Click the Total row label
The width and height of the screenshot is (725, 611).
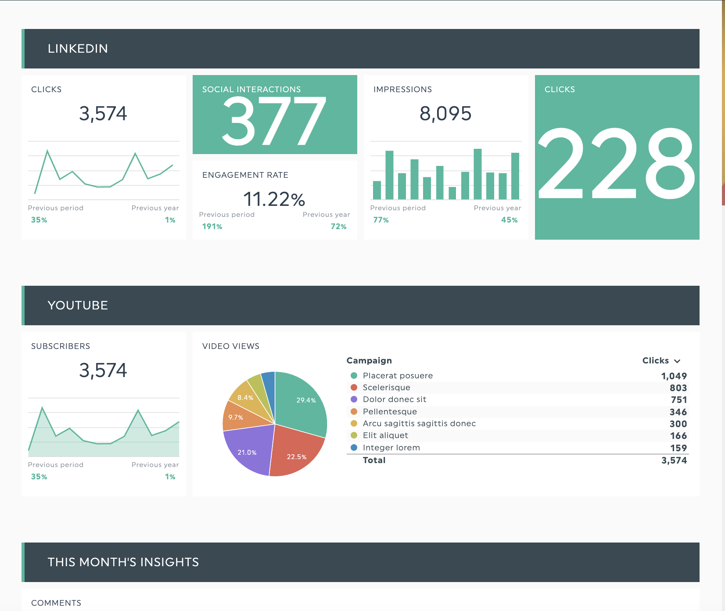pyautogui.click(x=374, y=460)
